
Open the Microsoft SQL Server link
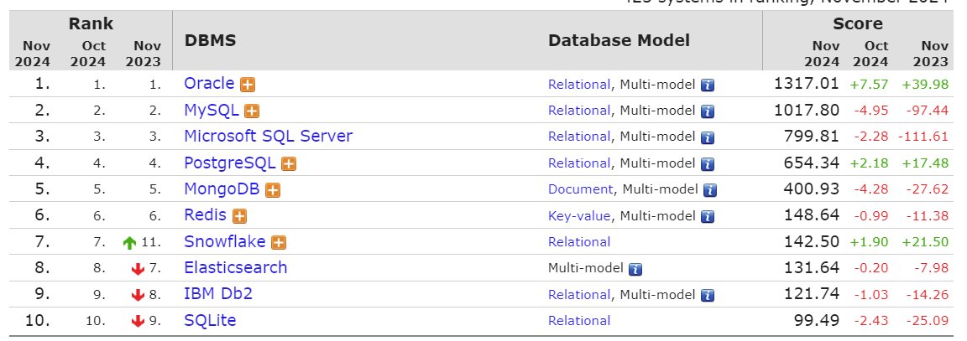click(x=269, y=136)
